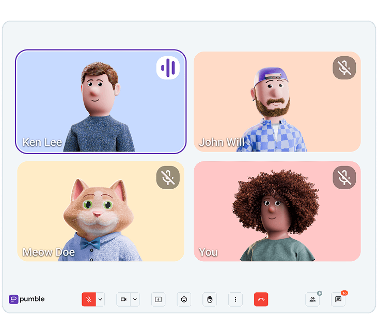
Task: Open the meeting chat panel
Action: pyautogui.click(x=338, y=299)
